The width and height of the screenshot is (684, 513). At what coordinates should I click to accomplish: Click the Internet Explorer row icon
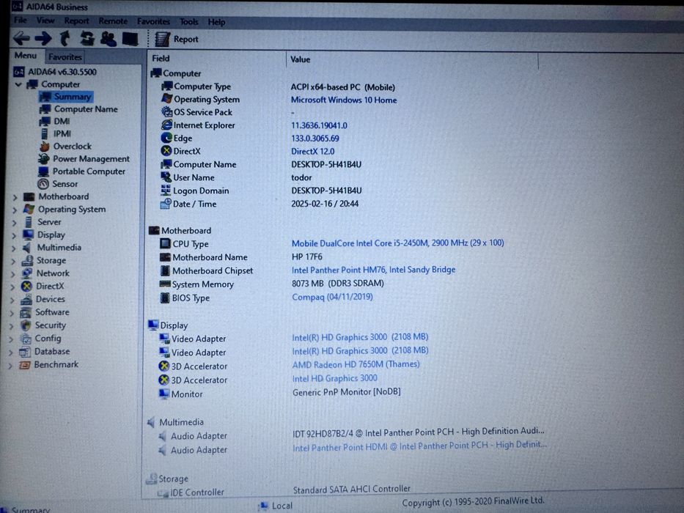click(x=166, y=125)
